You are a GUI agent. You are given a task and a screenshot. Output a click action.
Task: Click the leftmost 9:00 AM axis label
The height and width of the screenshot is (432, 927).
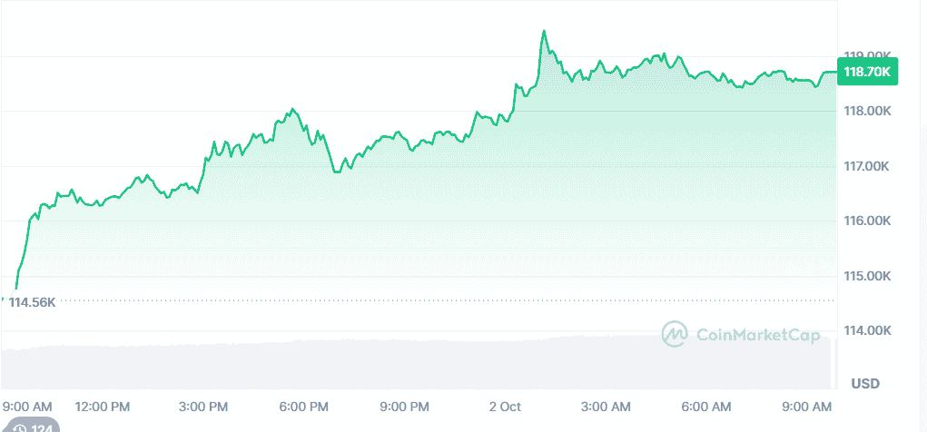(x=28, y=406)
